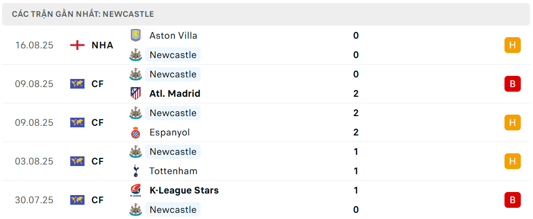Viewport: 533px width, 219px height.
Task: Click the Tottenham club crest
Action: 135,171
